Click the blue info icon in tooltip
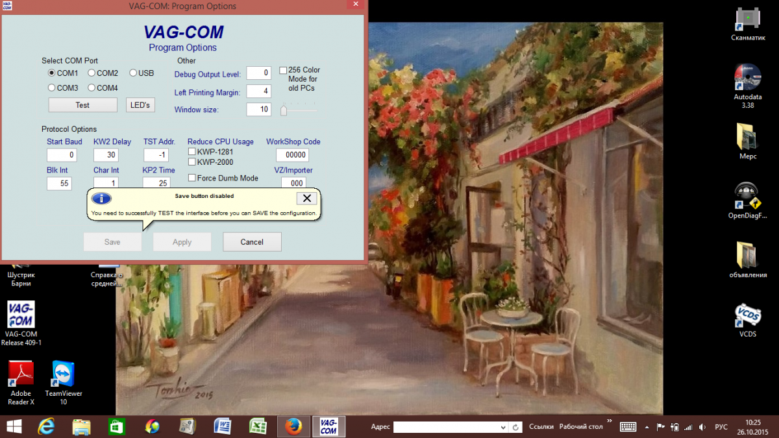Image resolution: width=779 pixels, height=438 pixels. [x=100, y=199]
